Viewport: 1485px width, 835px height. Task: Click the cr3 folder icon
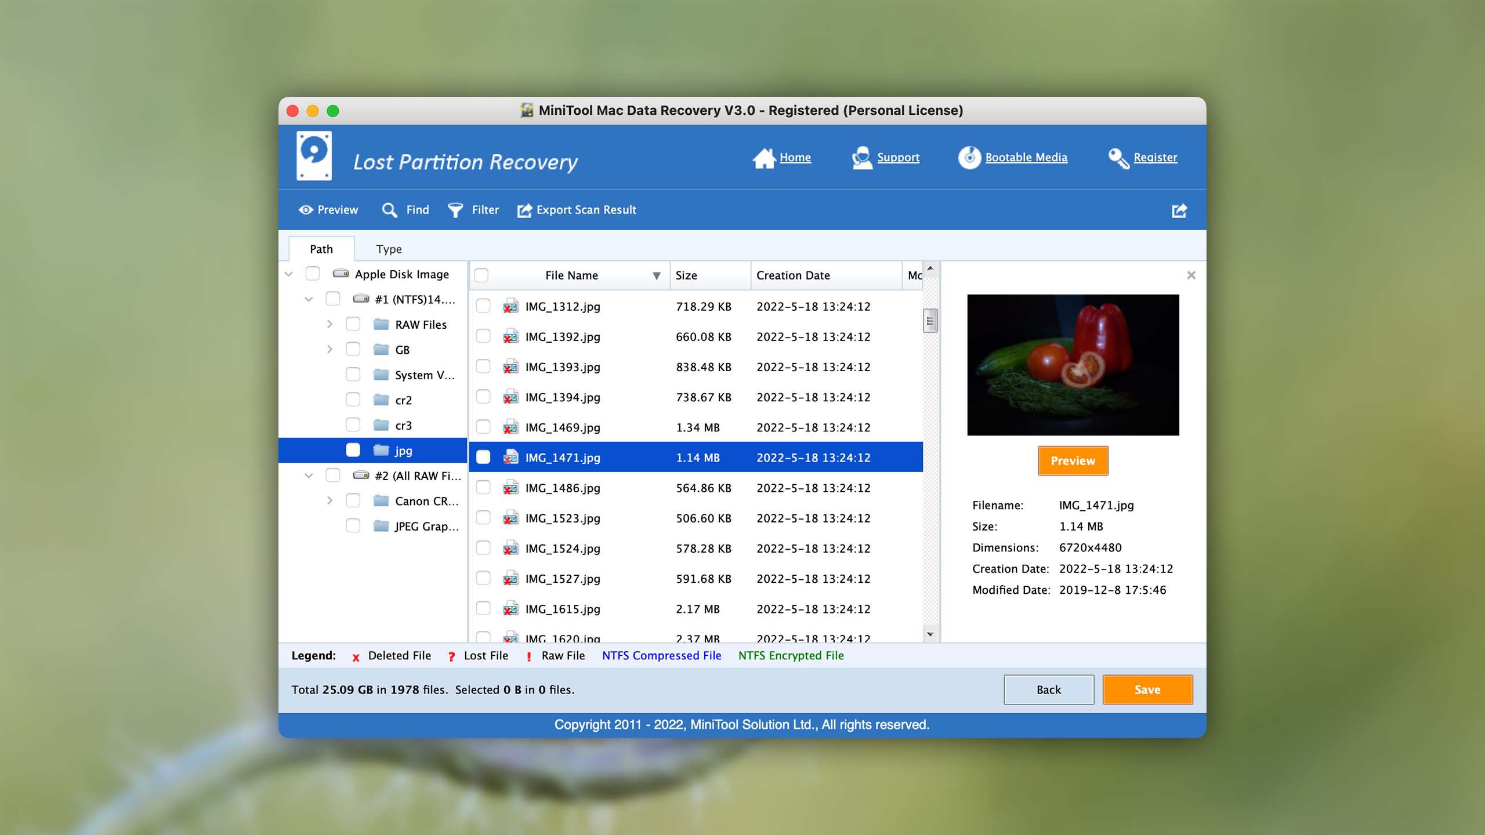coord(381,425)
